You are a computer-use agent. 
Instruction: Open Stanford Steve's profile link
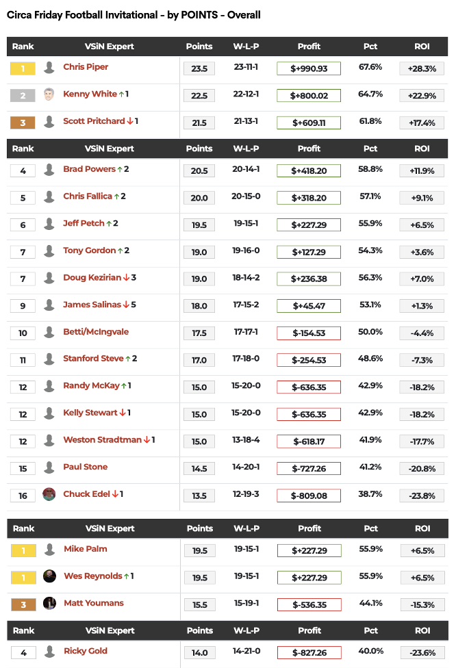click(x=93, y=358)
